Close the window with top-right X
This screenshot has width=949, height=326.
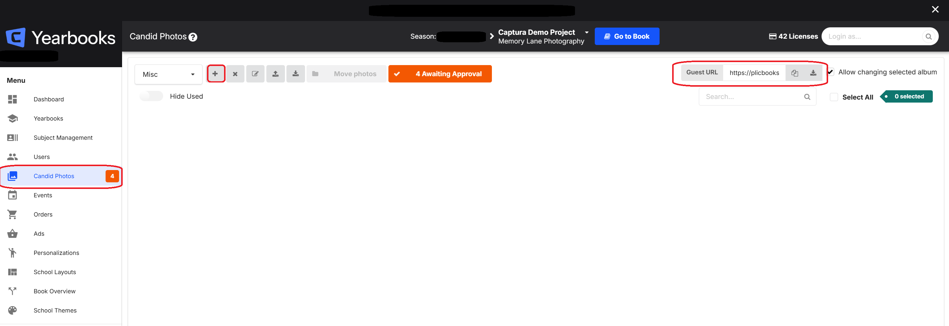click(x=935, y=10)
